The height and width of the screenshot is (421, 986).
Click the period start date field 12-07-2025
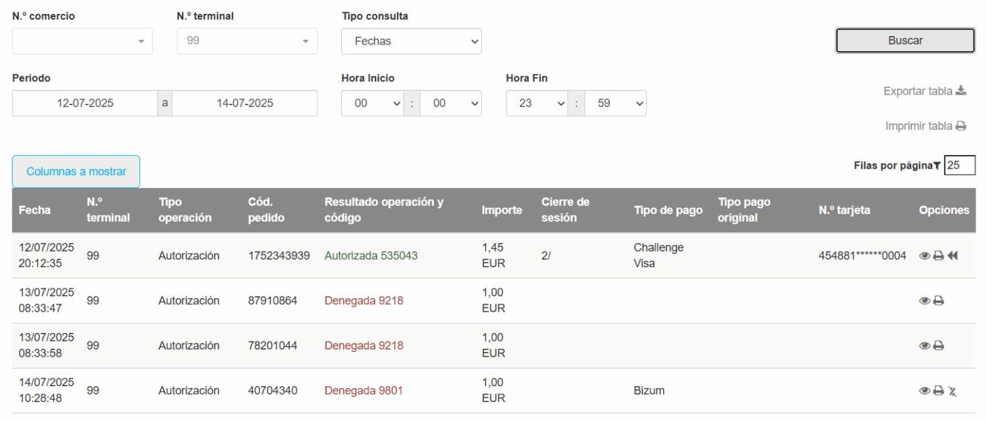85,103
